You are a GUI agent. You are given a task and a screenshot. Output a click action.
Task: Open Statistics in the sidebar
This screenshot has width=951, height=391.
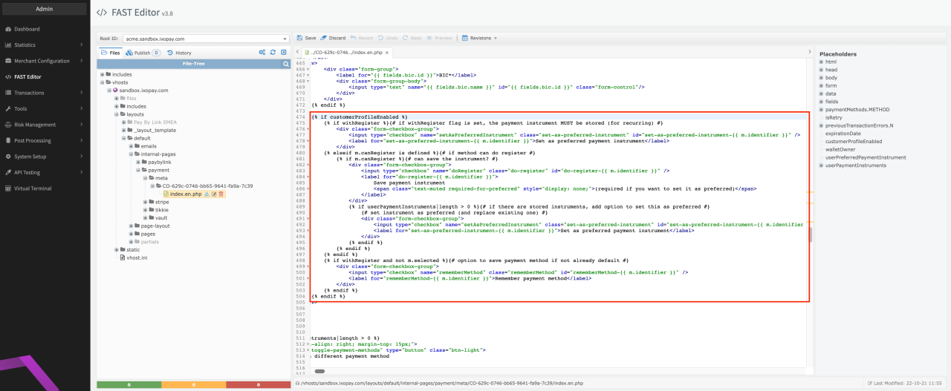pos(25,45)
